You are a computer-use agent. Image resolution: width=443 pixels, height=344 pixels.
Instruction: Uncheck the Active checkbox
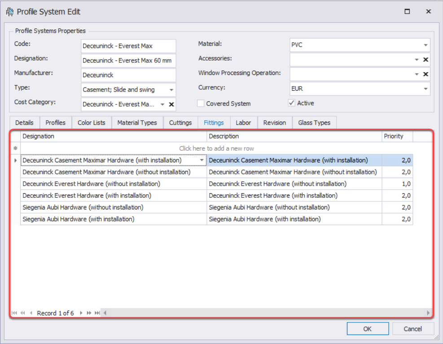coord(292,103)
